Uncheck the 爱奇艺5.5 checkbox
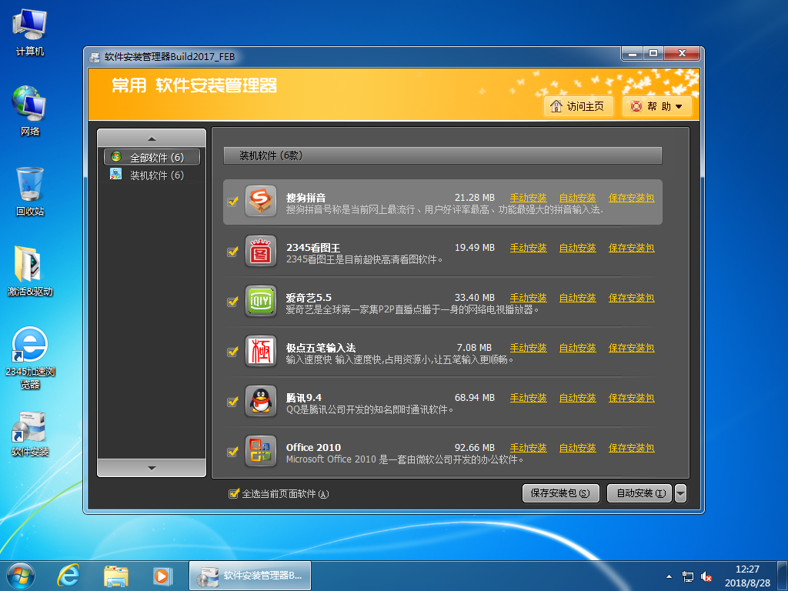 click(x=232, y=302)
